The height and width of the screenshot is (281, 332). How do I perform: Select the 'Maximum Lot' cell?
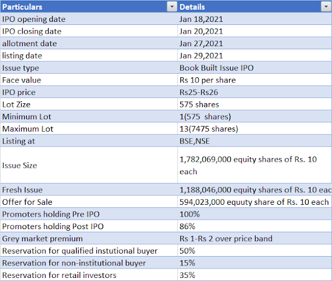(89, 129)
